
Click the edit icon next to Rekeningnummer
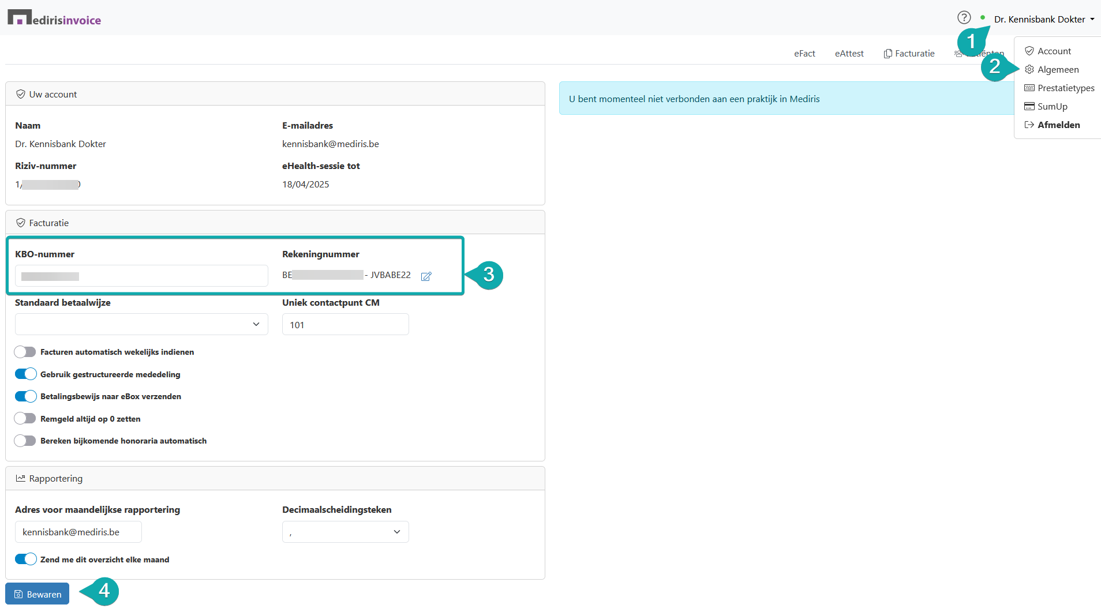point(426,276)
